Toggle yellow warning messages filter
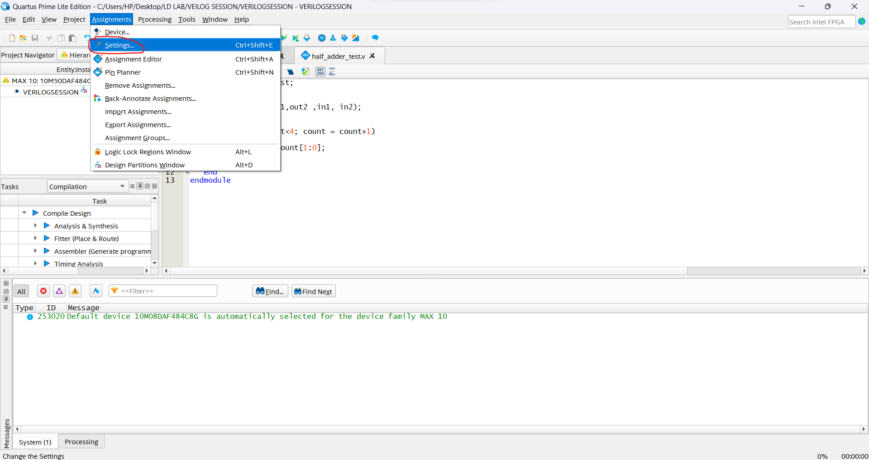Screen dimensions: 869x460 75,291
